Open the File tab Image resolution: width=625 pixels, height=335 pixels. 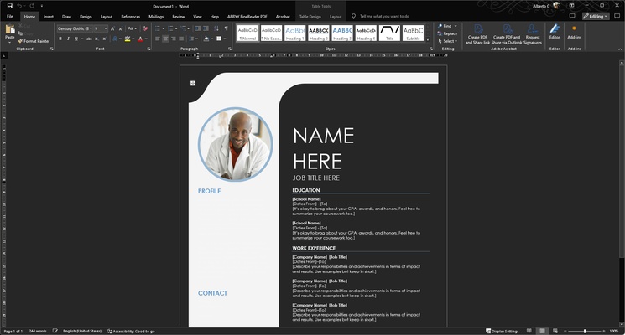(x=9, y=16)
